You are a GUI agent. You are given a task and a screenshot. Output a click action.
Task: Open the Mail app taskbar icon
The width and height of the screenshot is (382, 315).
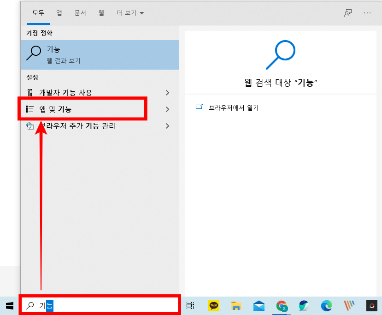[x=259, y=306]
